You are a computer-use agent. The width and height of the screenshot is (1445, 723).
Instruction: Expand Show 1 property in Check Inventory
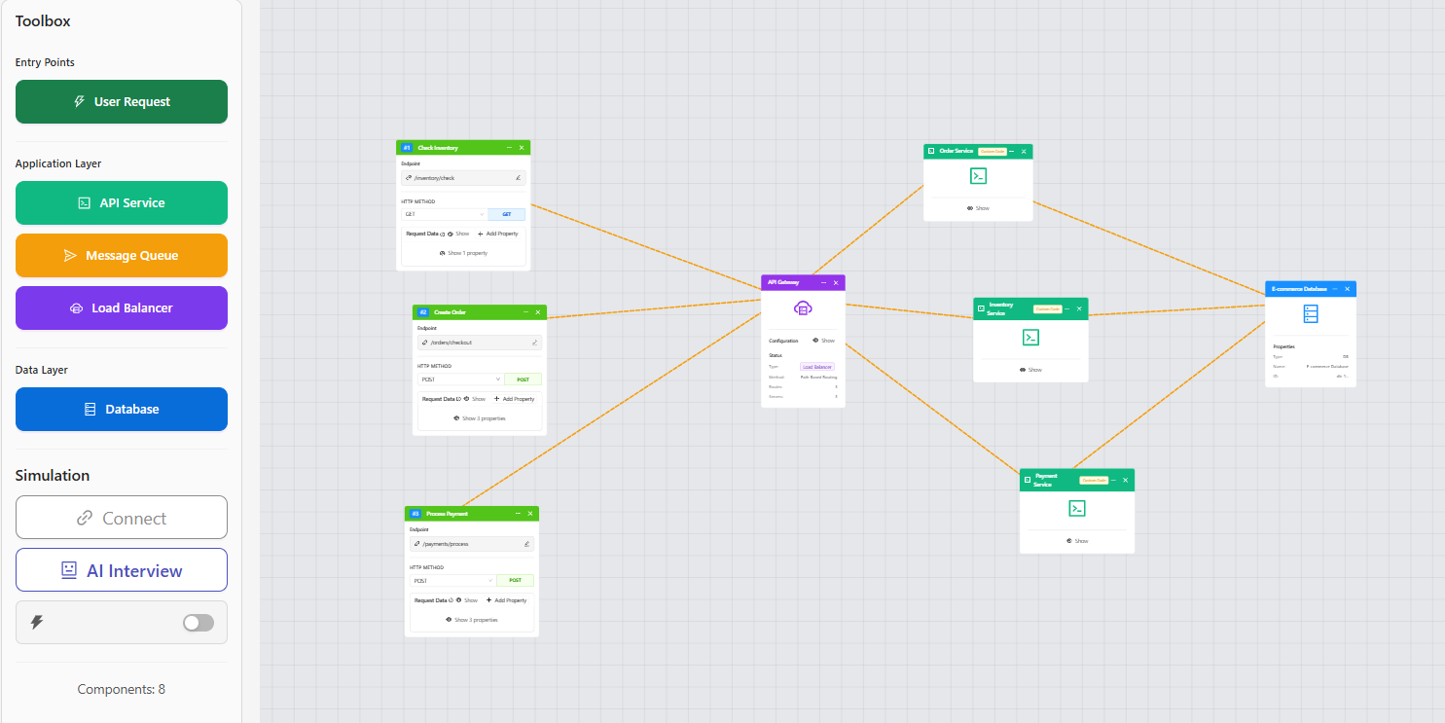click(463, 253)
